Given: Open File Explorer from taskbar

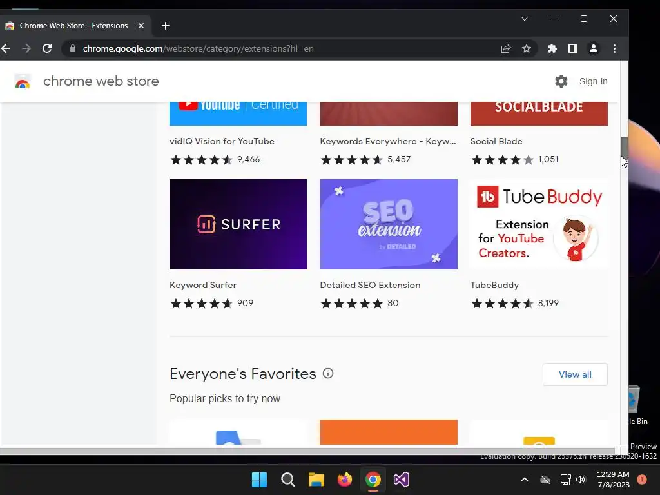Looking at the screenshot, I should pyautogui.click(x=316, y=480).
